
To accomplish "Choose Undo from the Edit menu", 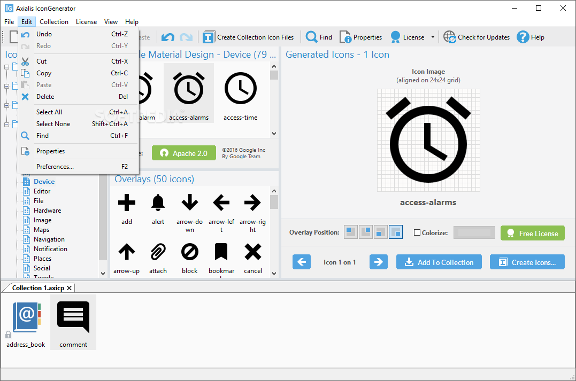I will [79, 34].
